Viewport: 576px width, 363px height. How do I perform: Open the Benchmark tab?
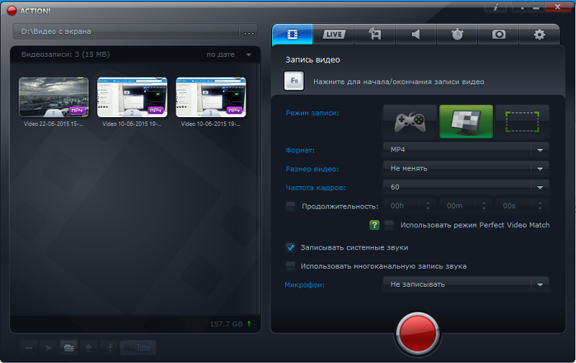[x=374, y=35]
